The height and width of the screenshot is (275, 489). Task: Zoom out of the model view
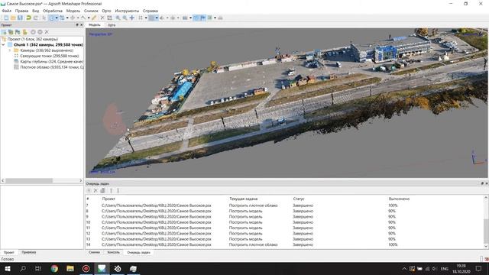(125, 18)
